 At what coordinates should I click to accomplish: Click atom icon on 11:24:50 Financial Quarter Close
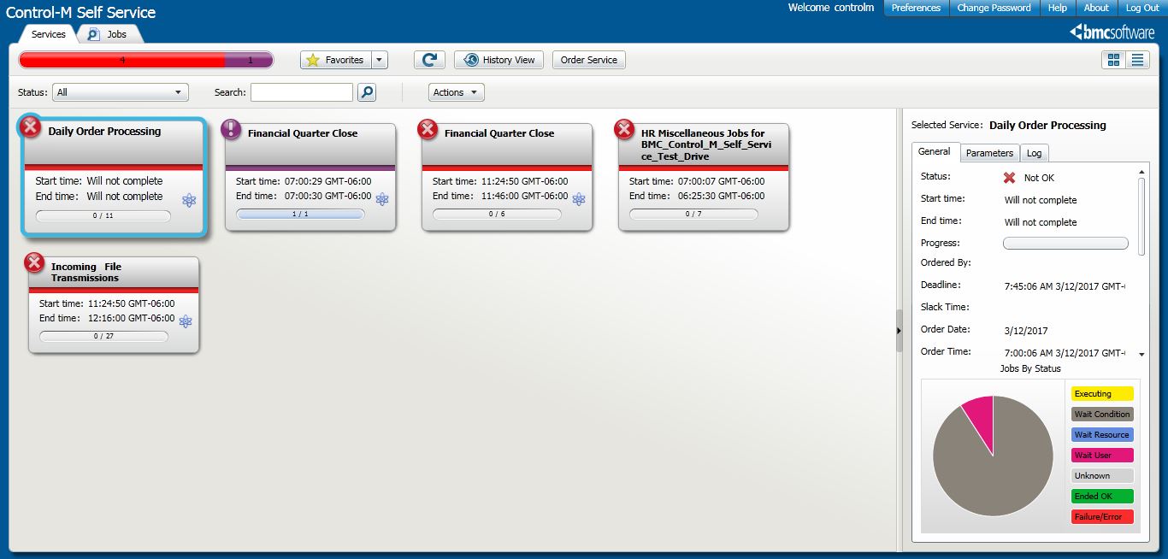click(579, 198)
